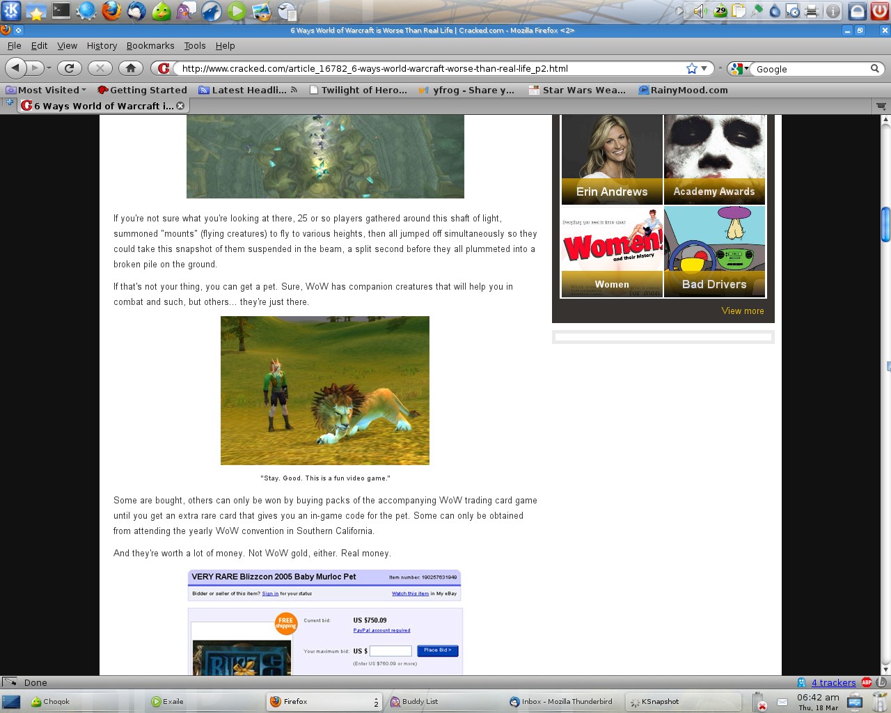The image size is (891, 713).
Task: Launch the green bird Choqok icon
Action: click(161, 10)
